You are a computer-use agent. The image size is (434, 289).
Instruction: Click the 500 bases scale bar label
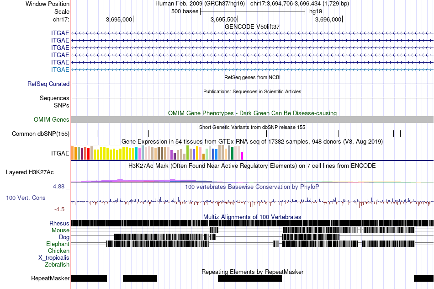tap(185, 11)
